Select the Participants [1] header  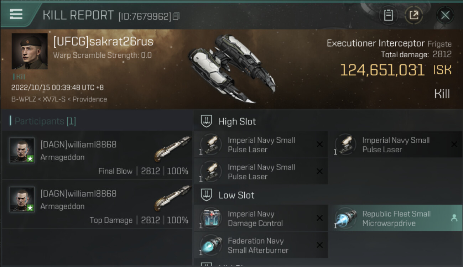click(43, 121)
